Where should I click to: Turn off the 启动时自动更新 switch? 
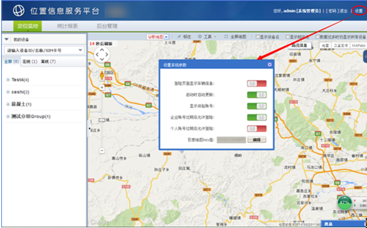point(256,95)
